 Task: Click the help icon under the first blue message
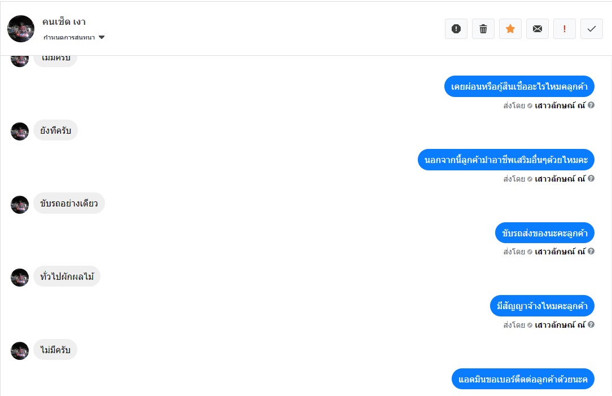coord(591,105)
